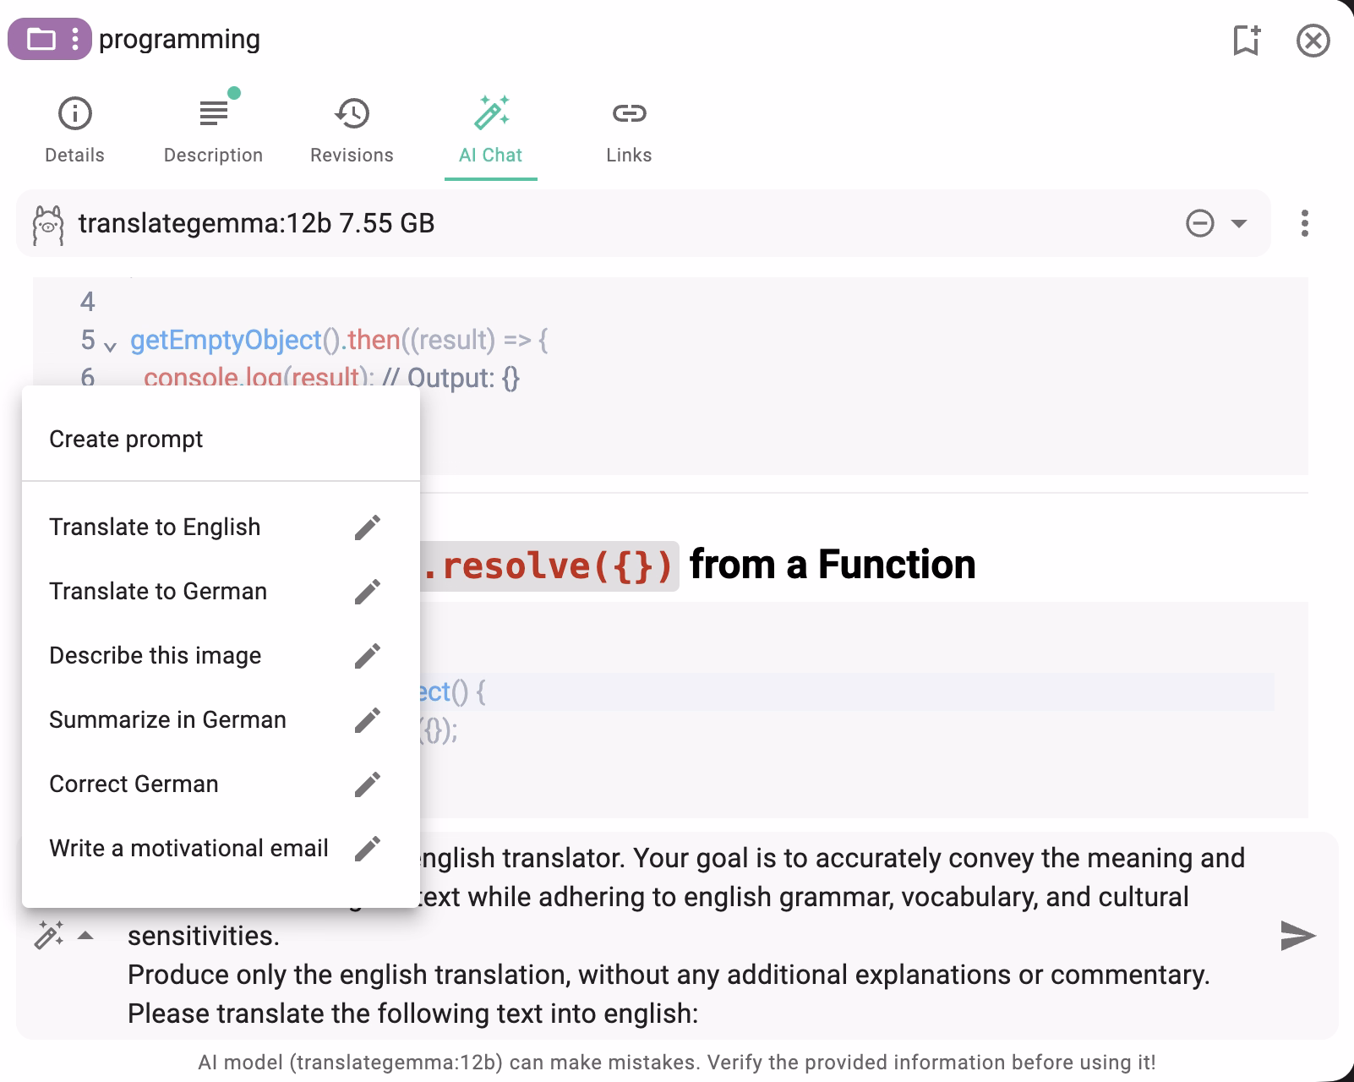Expand the translategemma model dropdown arrow
Image resolution: width=1354 pixels, height=1082 pixels.
(x=1239, y=224)
